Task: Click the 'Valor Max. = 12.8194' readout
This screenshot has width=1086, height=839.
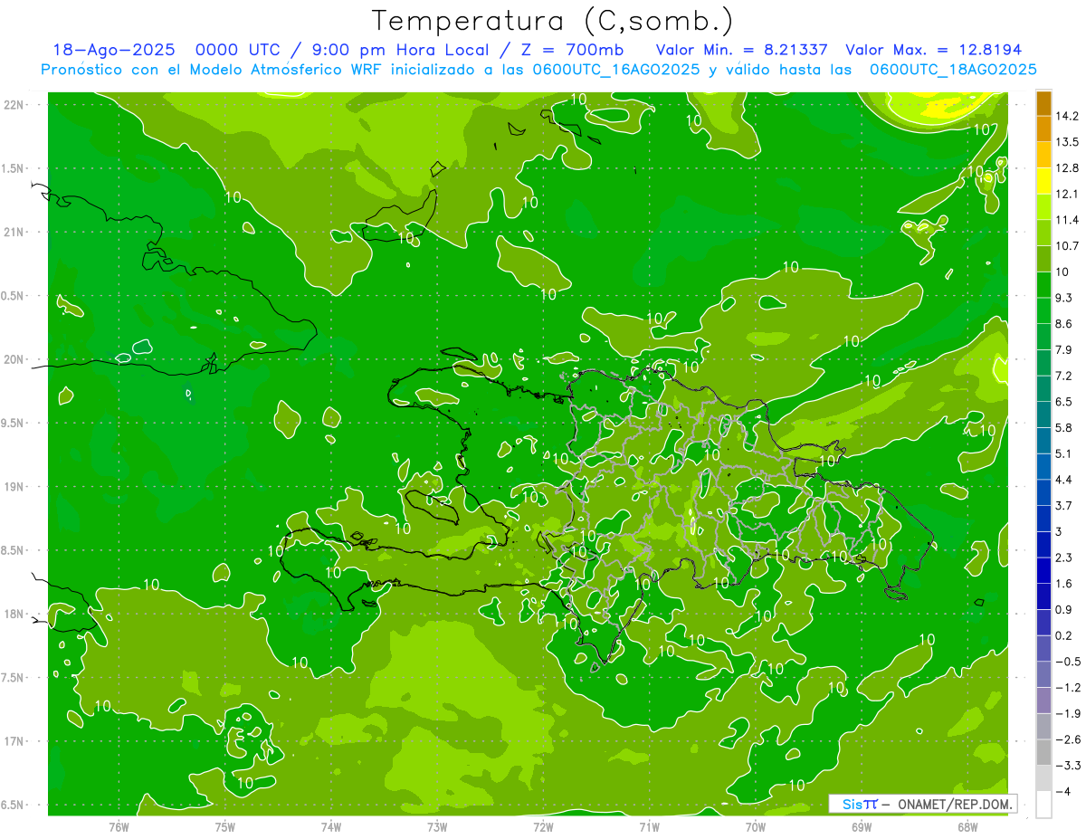Action: [x=934, y=50]
